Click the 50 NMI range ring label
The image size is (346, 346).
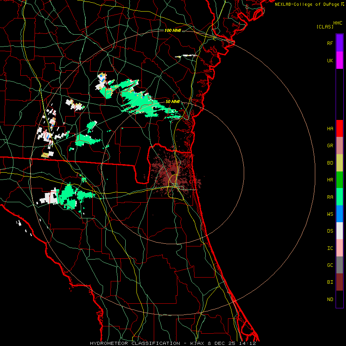pyautogui.click(x=173, y=101)
